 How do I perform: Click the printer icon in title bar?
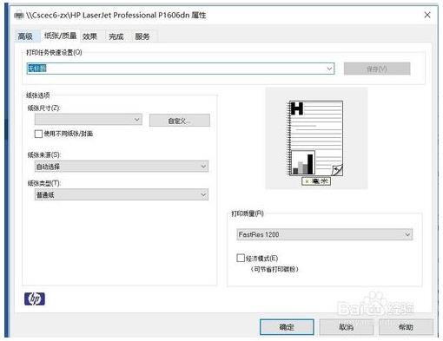tap(19, 15)
